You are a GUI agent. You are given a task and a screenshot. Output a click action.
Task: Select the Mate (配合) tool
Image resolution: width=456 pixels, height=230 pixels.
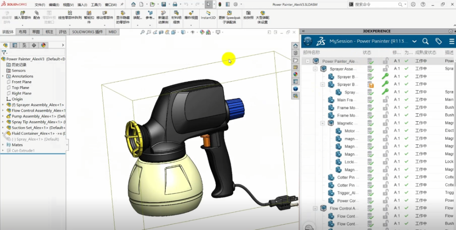pyautogui.click(x=37, y=15)
